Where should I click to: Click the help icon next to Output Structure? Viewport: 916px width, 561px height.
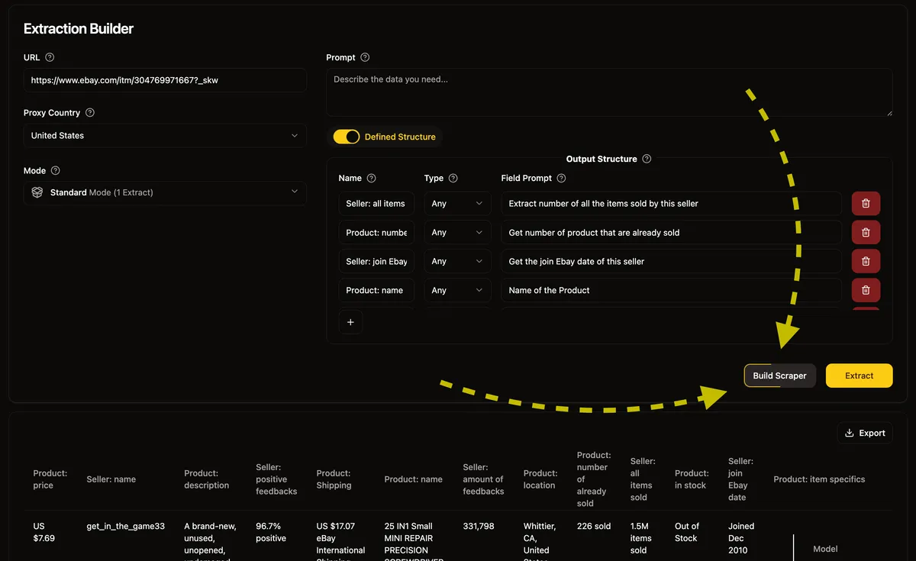click(647, 160)
